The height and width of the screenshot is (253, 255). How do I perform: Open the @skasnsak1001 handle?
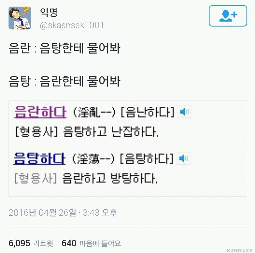pos(72,25)
